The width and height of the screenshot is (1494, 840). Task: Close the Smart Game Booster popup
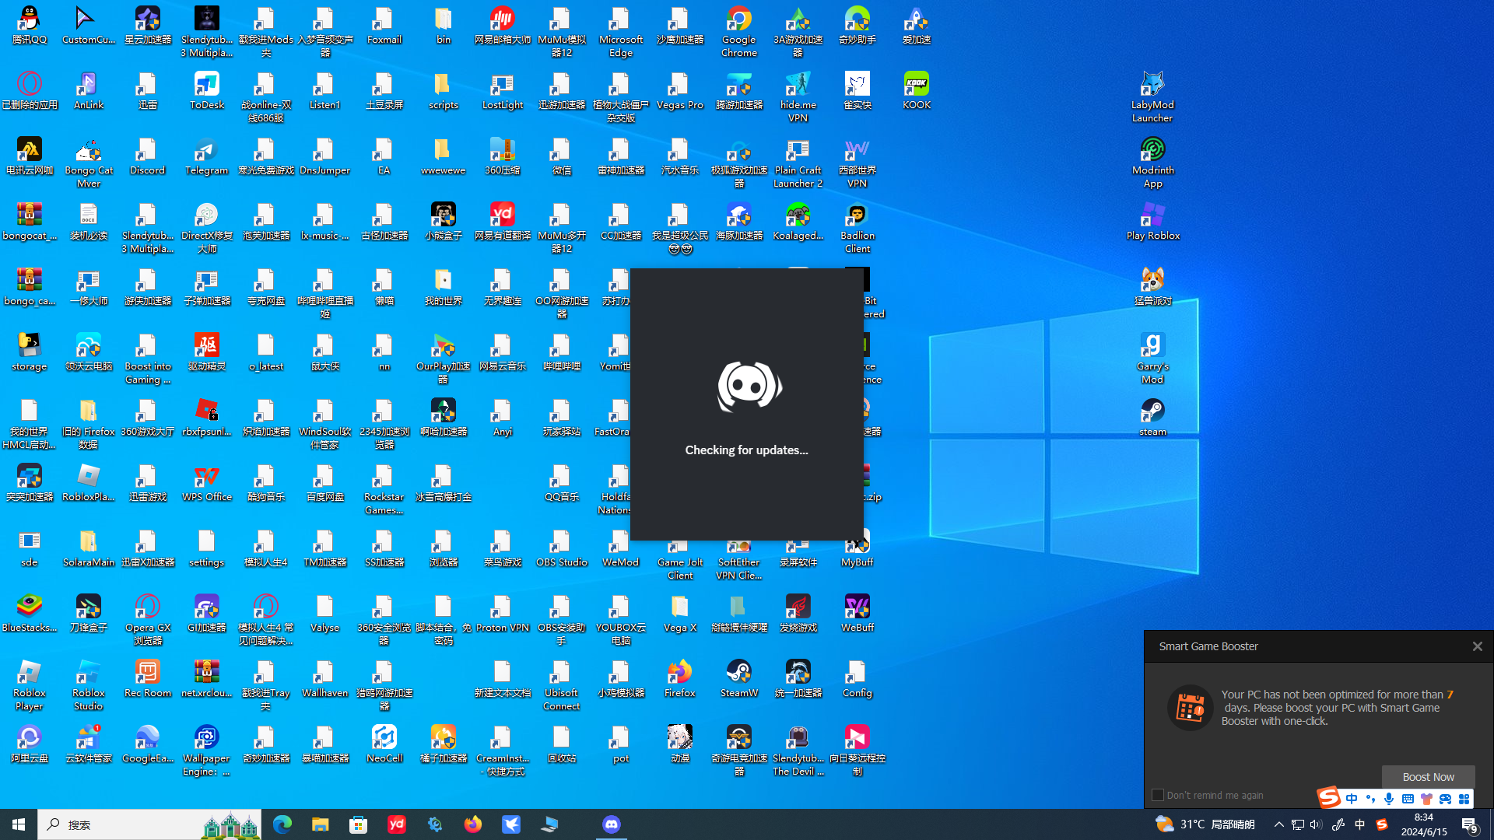1477,646
